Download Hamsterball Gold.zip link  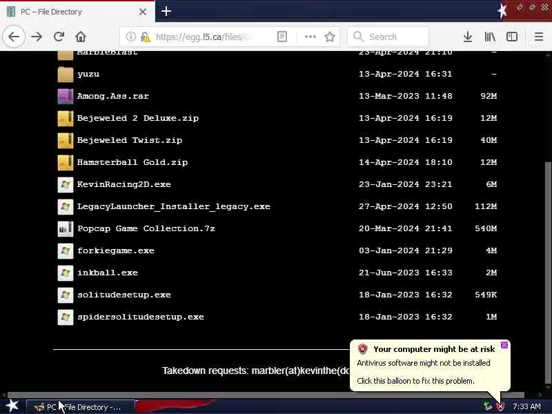point(132,162)
